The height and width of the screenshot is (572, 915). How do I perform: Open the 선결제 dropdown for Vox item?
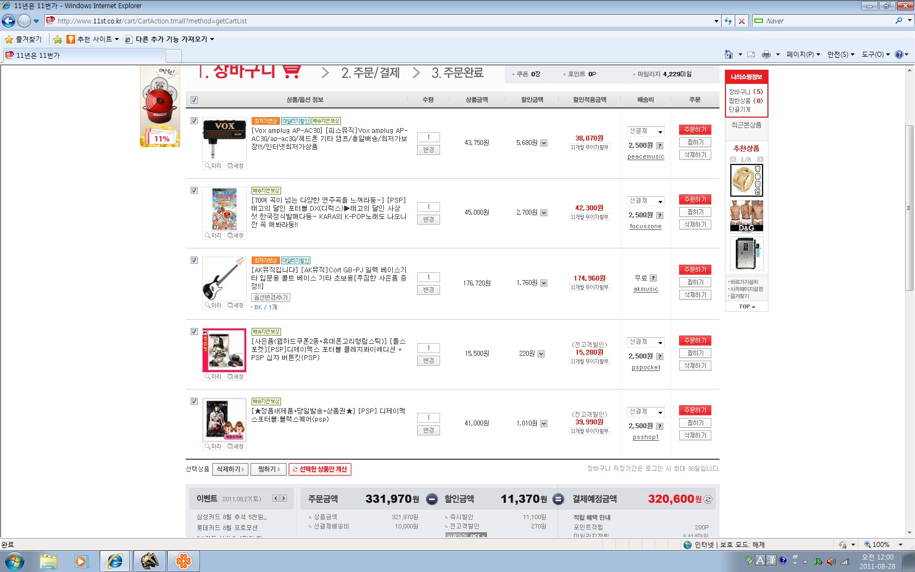(646, 131)
